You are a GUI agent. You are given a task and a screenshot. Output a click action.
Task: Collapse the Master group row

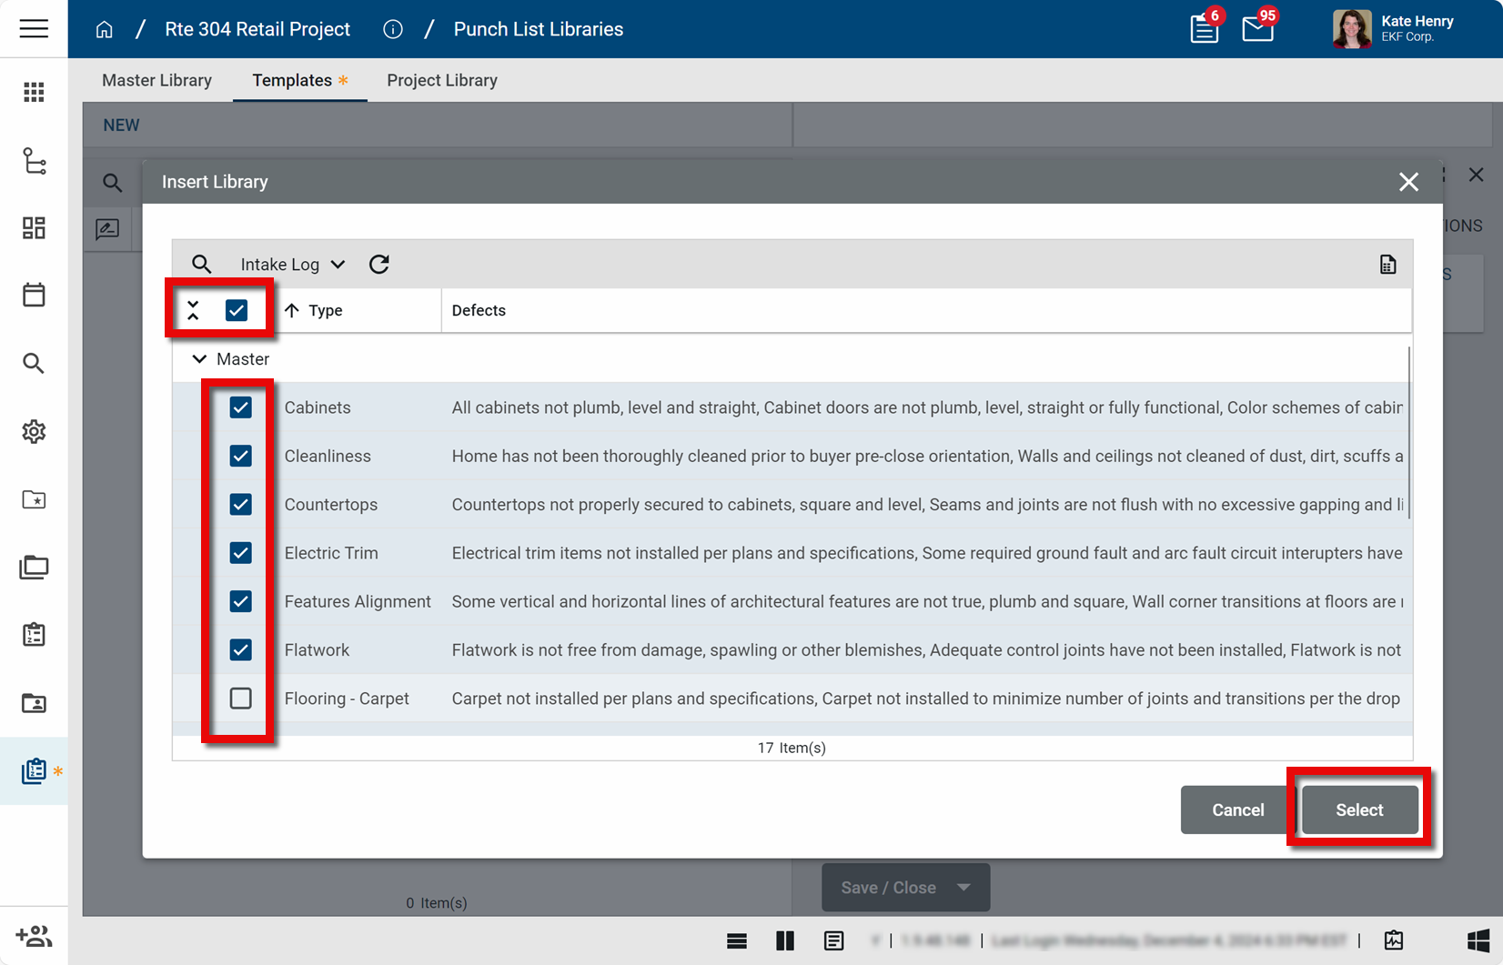coord(199,359)
